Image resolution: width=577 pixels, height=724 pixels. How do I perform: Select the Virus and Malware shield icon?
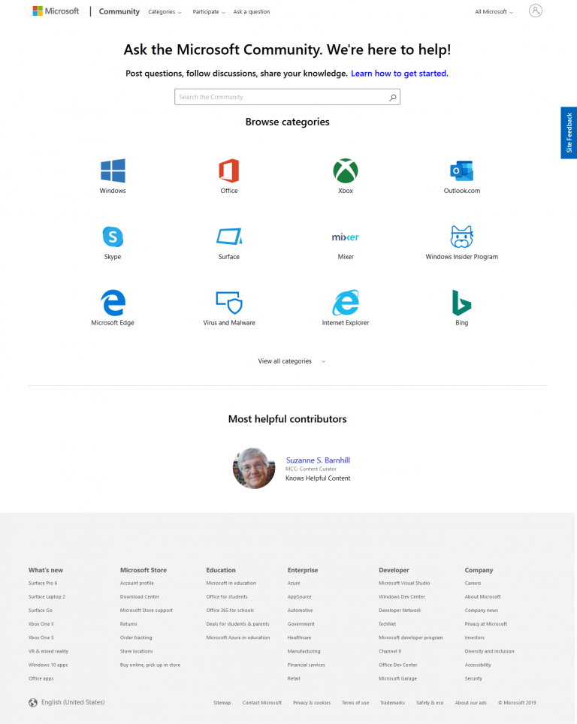(229, 303)
